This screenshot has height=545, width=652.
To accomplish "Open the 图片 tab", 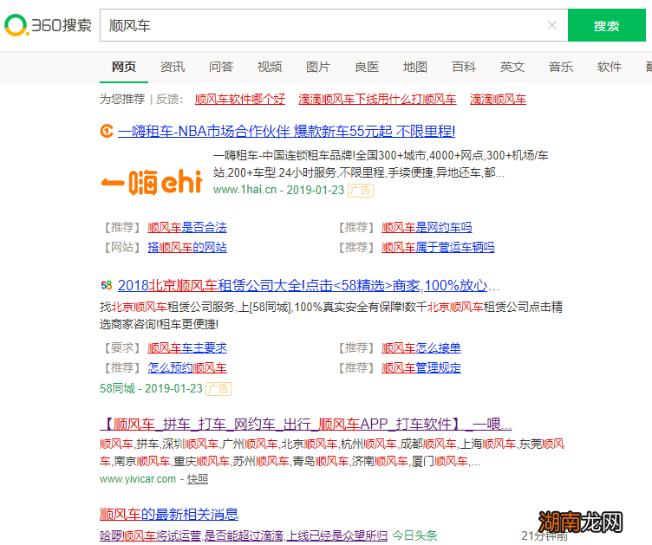I will pos(318,67).
